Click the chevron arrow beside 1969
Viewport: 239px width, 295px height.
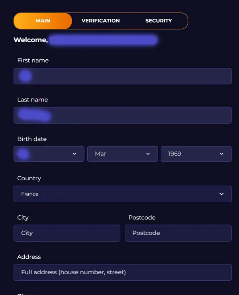[x=221, y=154]
